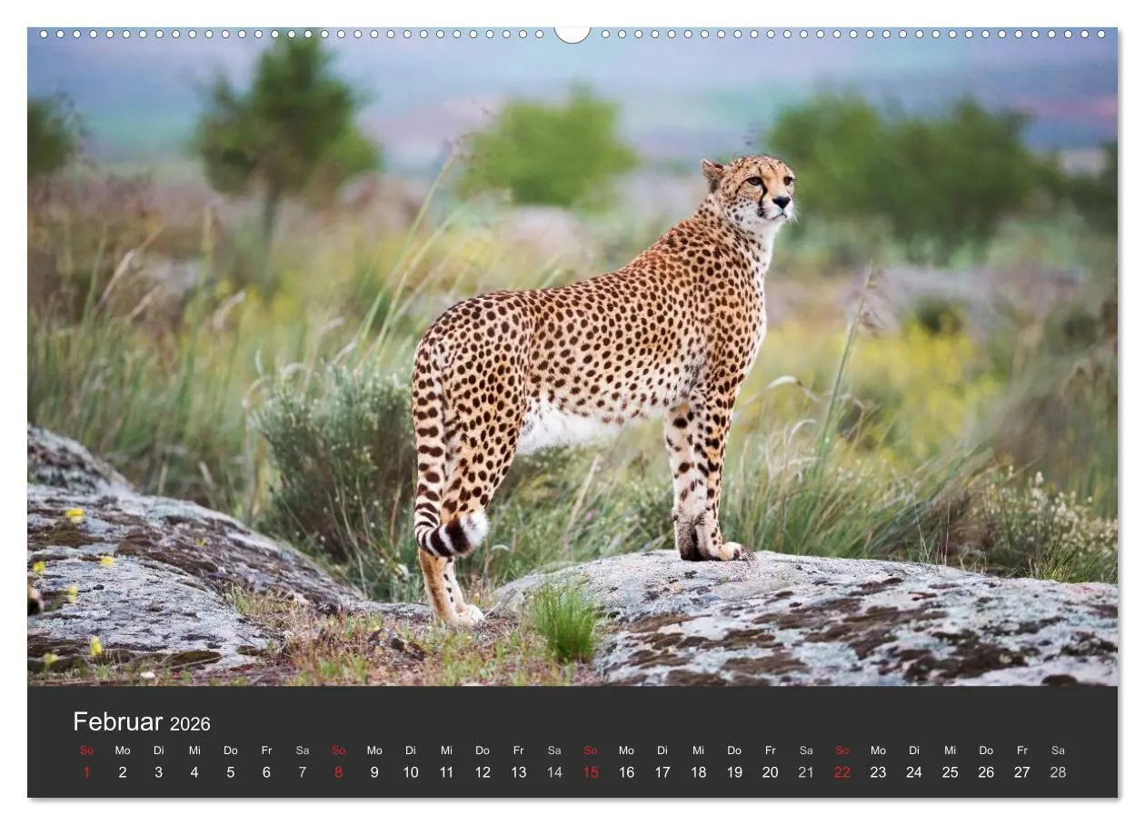Select the gray Saturday date 7
Viewport: 1145px width, 825px height.
coord(303,772)
